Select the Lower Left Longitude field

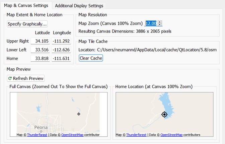click(x=62, y=50)
